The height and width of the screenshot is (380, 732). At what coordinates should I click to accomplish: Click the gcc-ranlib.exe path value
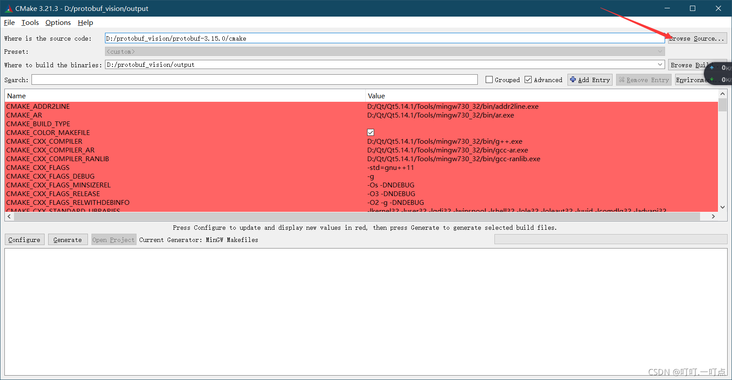[x=454, y=159]
